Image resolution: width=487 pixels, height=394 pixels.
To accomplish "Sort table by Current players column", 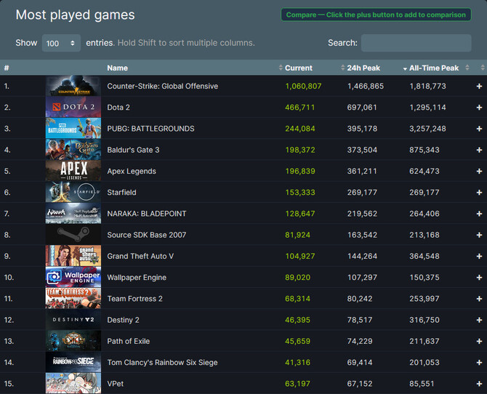I will (x=299, y=68).
